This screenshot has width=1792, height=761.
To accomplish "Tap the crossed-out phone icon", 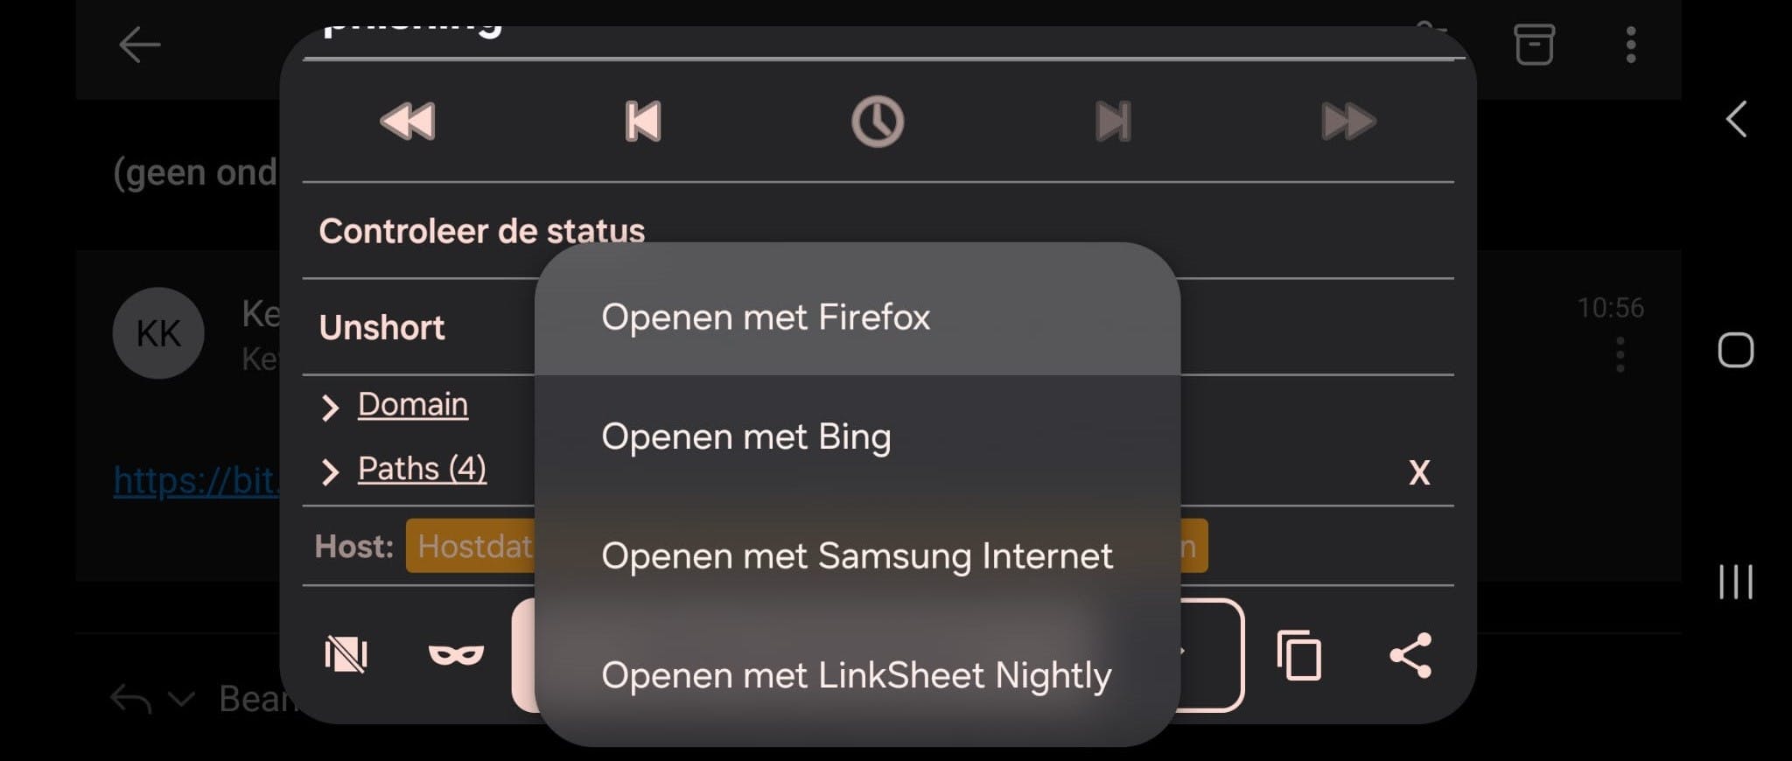I will (346, 654).
